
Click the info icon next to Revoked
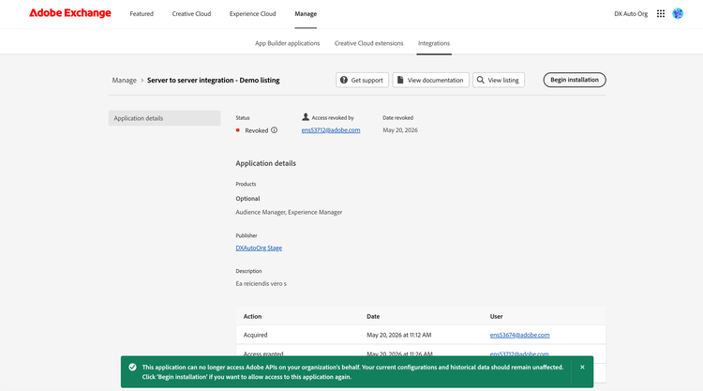274,130
